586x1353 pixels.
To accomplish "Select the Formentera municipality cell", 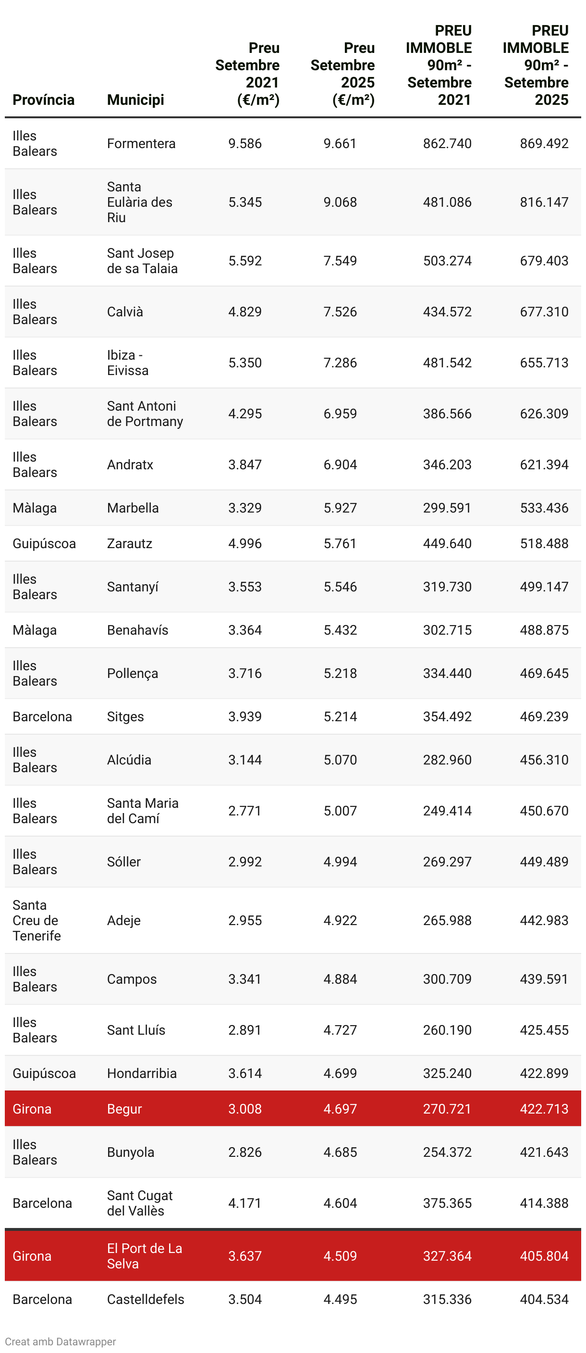I will click(141, 143).
